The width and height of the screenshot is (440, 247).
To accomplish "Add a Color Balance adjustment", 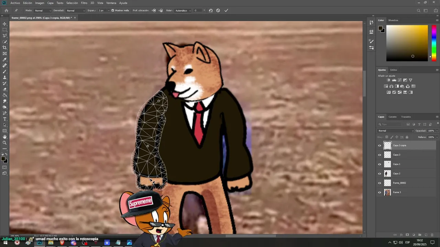I will [391, 86].
